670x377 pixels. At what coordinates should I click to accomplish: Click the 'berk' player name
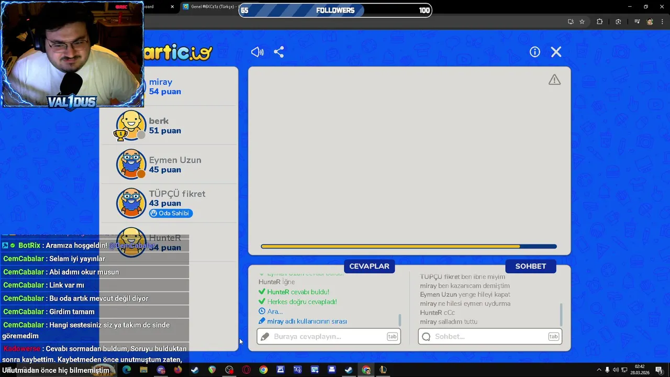pos(159,121)
